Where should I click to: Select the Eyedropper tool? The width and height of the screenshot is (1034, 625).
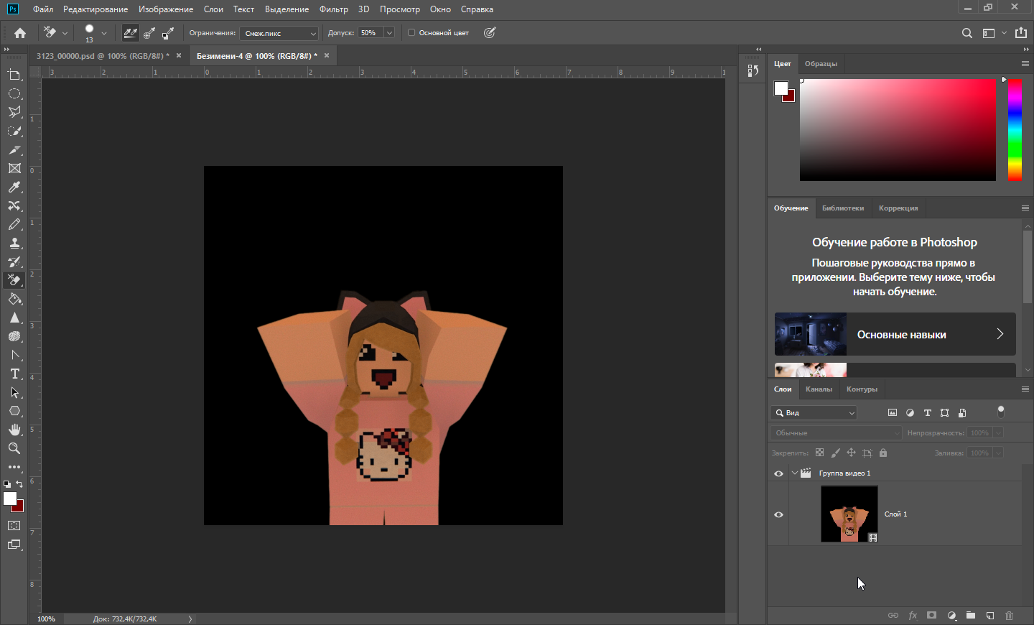coord(14,187)
